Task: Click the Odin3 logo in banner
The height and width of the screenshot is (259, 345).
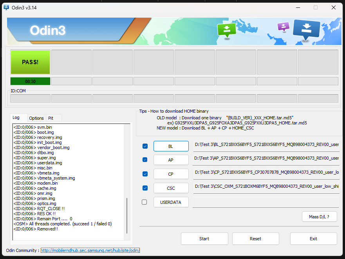Action: 47,31
